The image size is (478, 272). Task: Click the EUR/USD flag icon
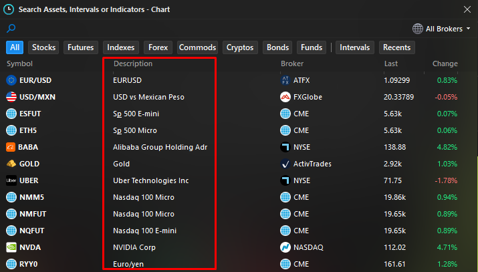point(11,80)
